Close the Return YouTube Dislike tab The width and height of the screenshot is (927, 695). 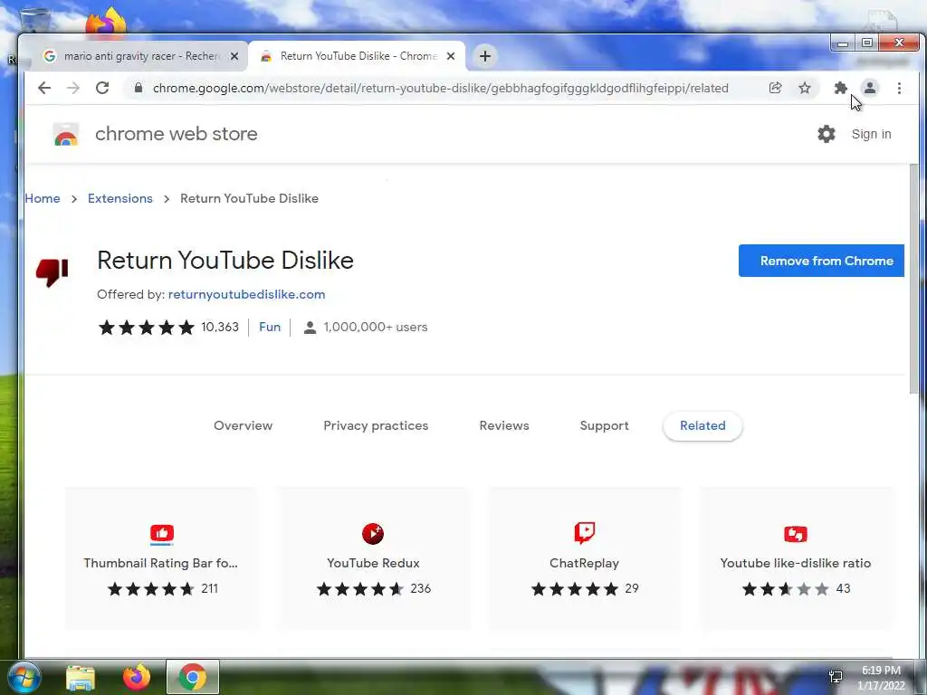tap(451, 56)
